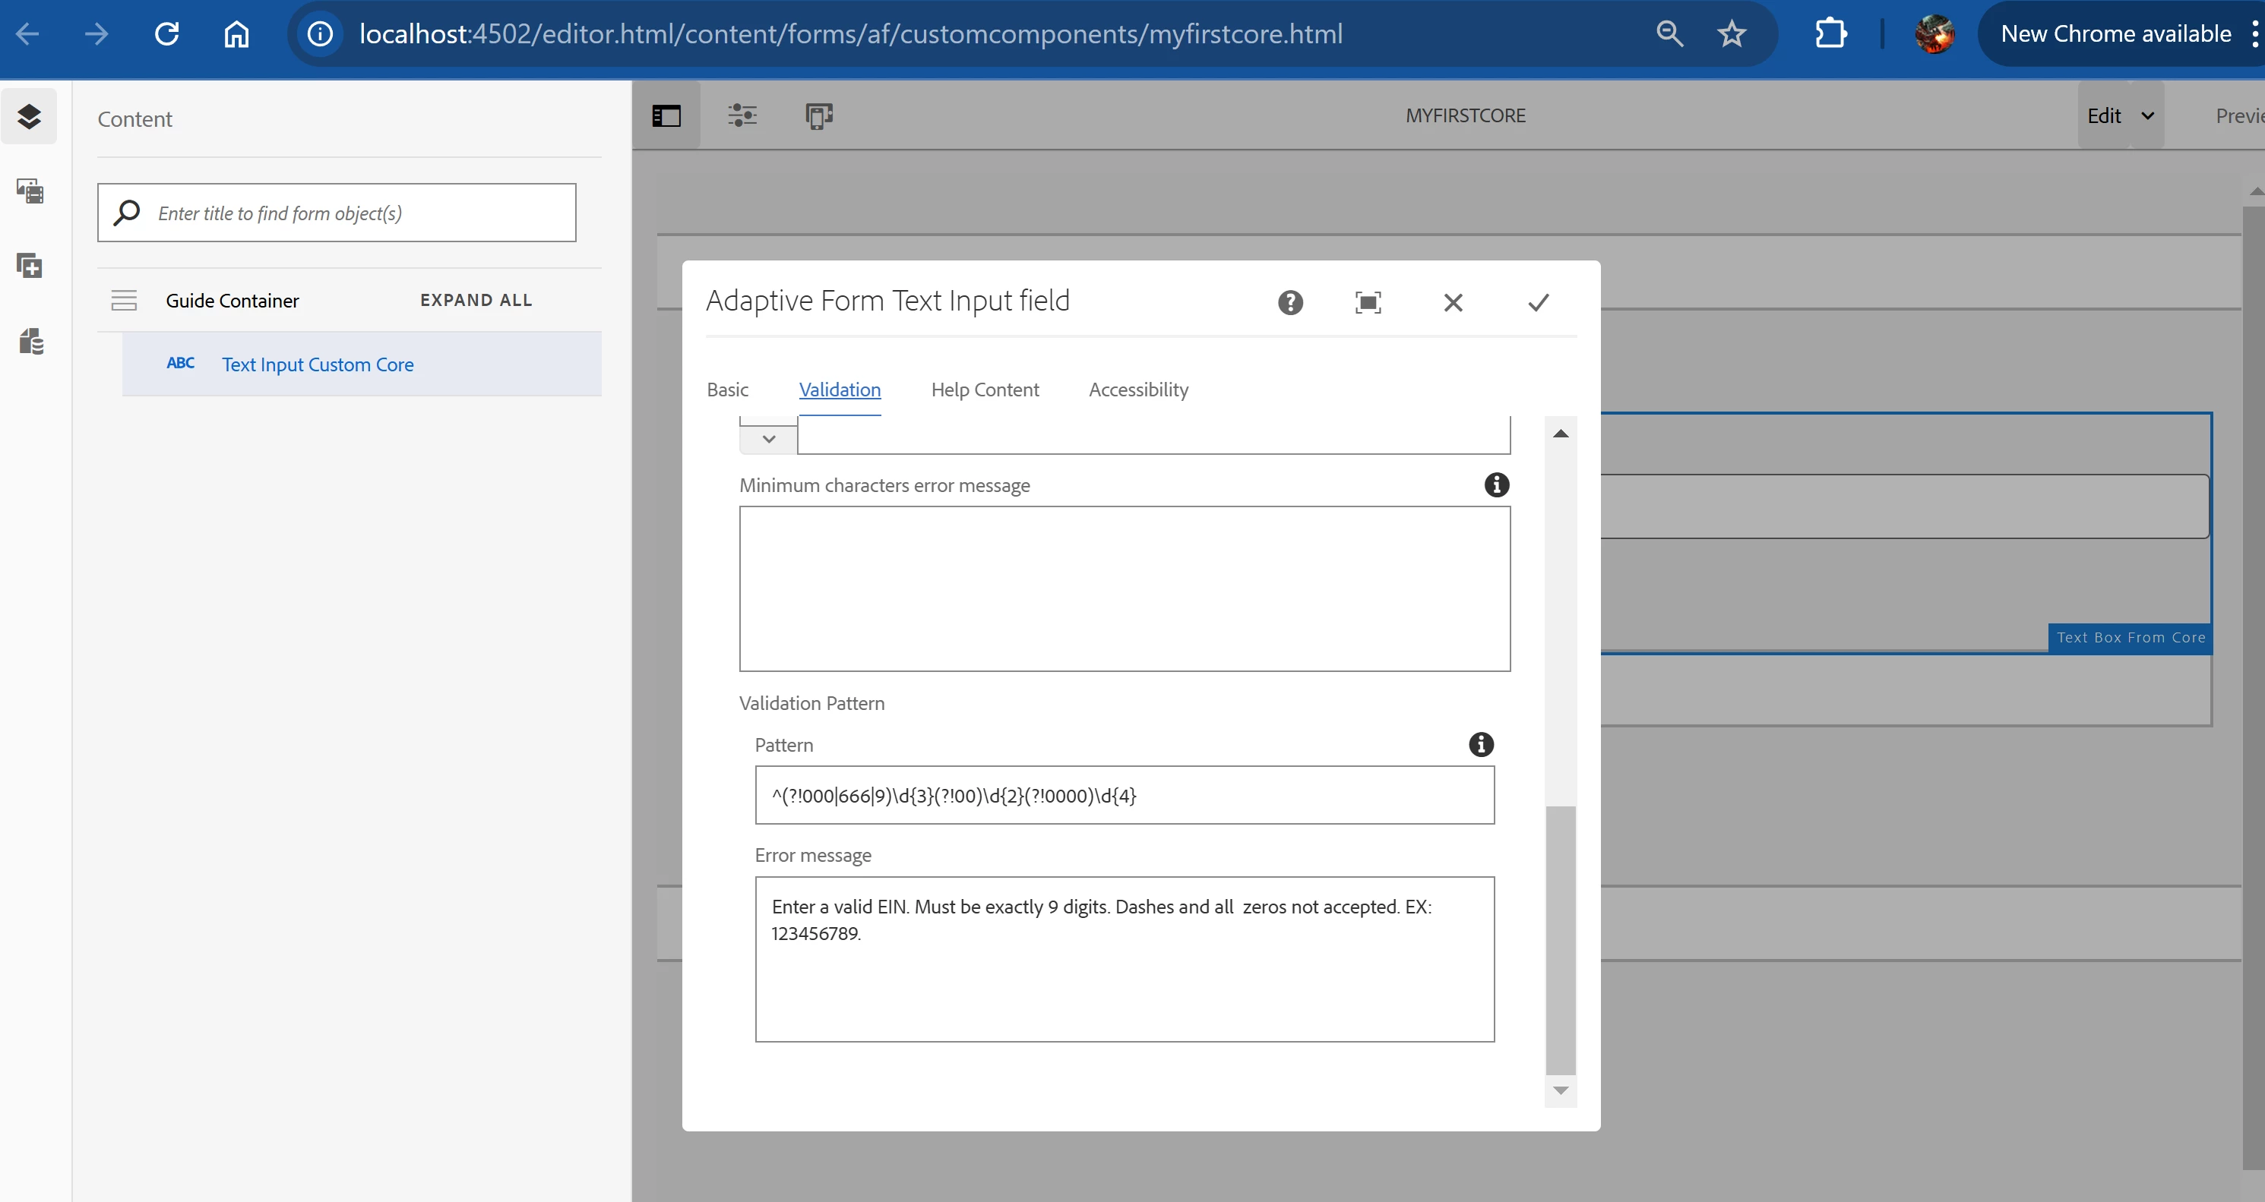This screenshot has height=1202, width=2265.
Task: Open the Content tree rail icon
Action: pyautogui.click(x=29, y=116)
